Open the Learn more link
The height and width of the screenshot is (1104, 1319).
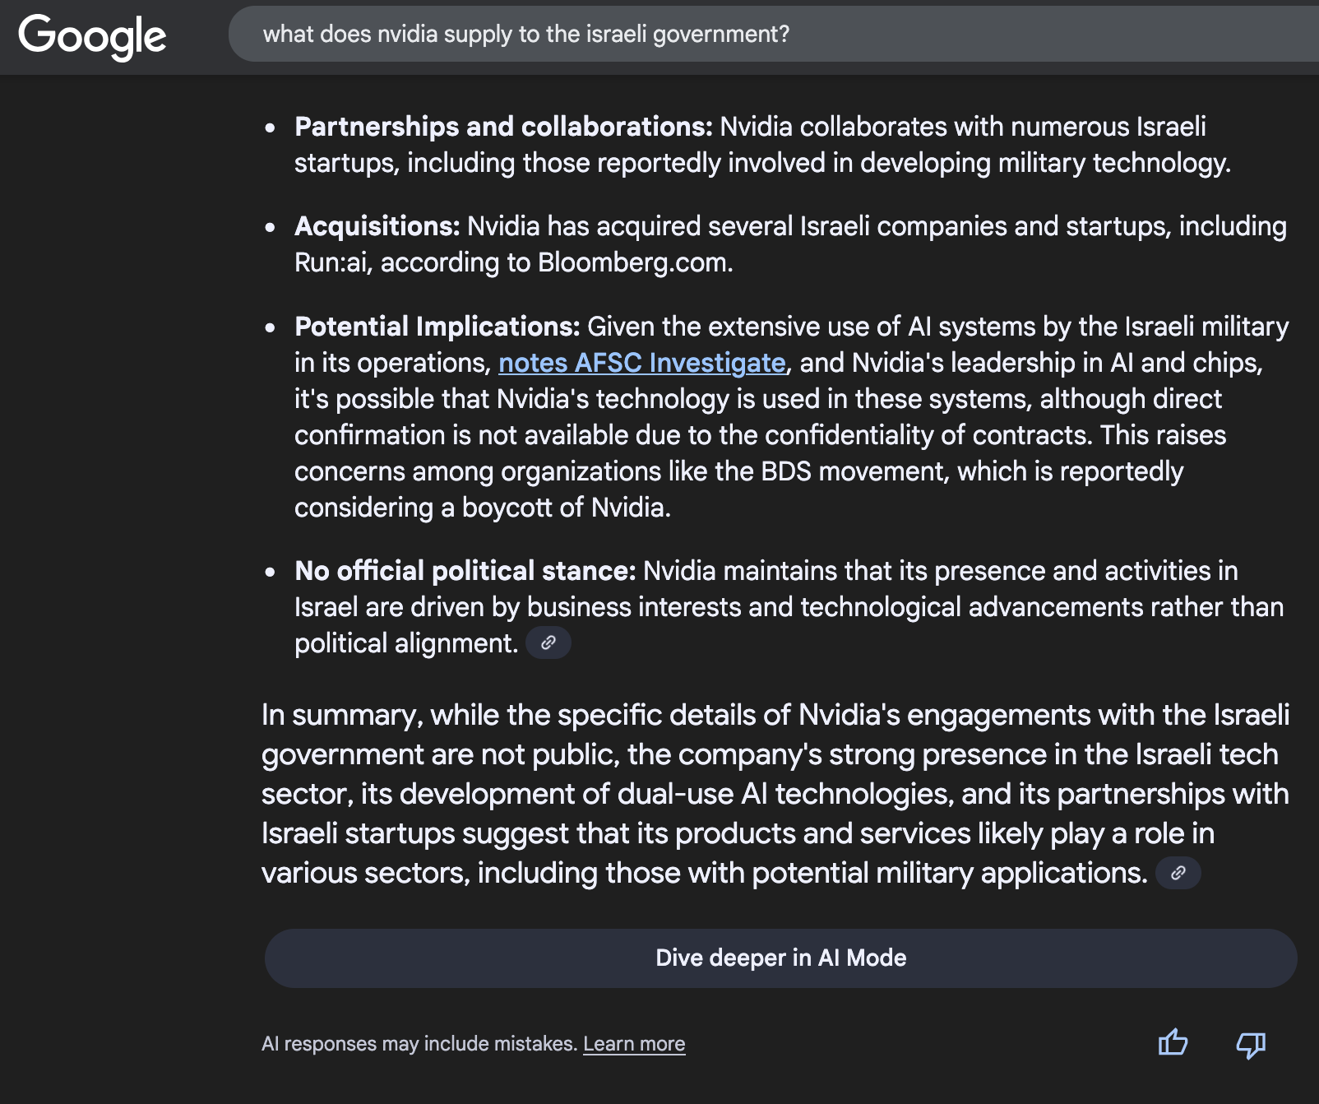click(634, 1044)
